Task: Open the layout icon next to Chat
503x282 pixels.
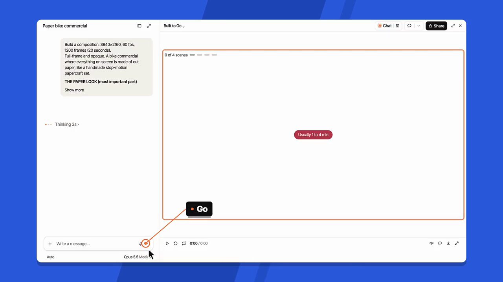Action: tap(398, 26)
